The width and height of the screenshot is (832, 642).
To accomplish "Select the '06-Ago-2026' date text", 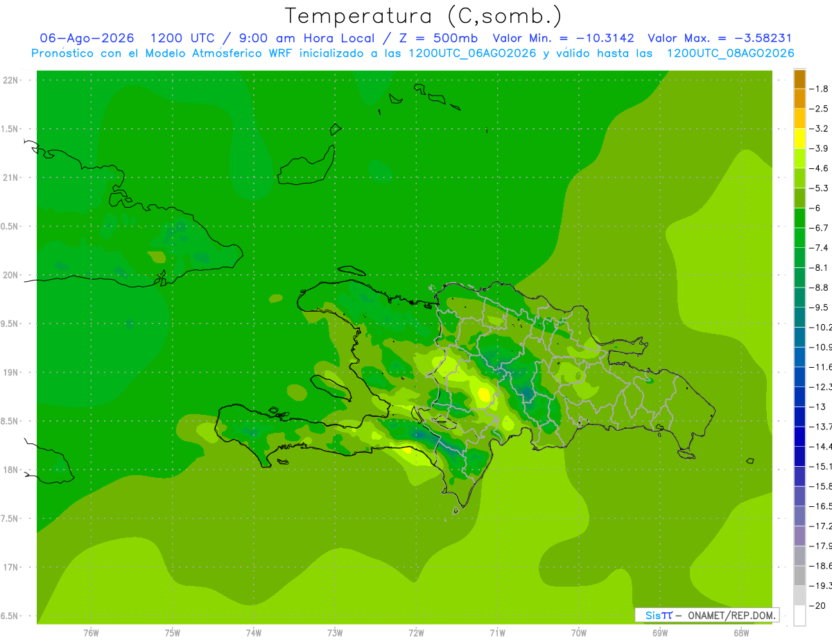I will pyautogui.click(x=87, y=38).
